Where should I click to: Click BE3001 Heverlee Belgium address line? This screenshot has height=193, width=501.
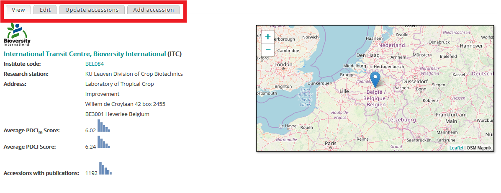coord(117,114)
